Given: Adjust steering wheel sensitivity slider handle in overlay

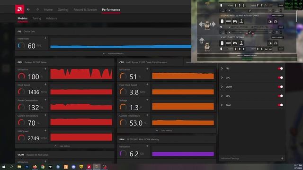Looking at the screenshot, I should point(250,32).
